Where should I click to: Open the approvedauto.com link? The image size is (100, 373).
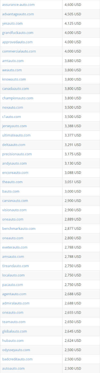point(17,42)
